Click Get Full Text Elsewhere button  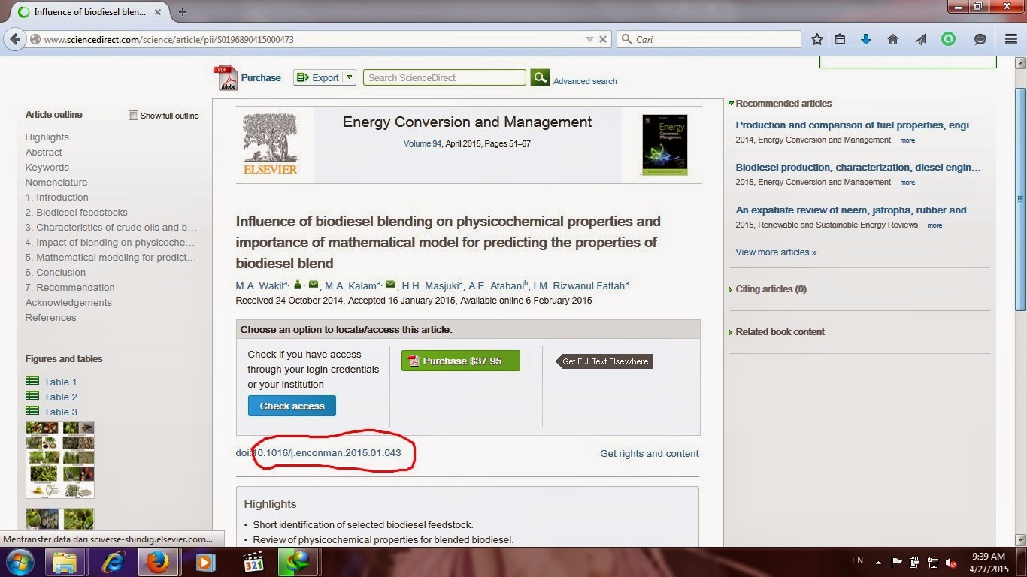[604, 361]
